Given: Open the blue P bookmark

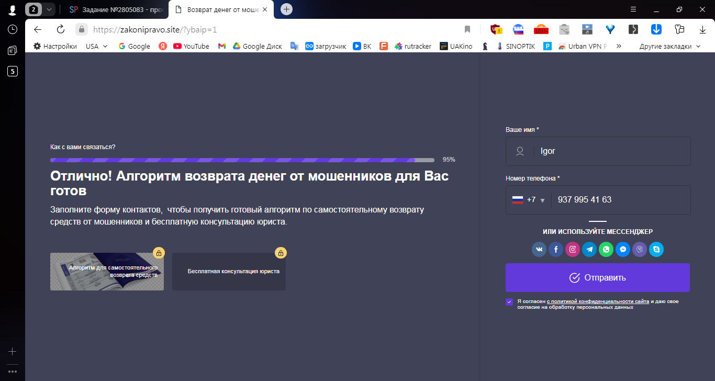Looking at the screenshot, I should point(548,46).
